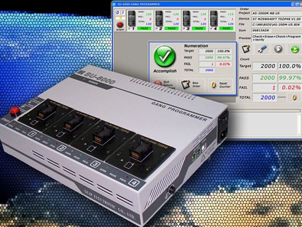Click socket 4 fail count 1
This screenshot has width=302, height=227.
tap(232, 19)
